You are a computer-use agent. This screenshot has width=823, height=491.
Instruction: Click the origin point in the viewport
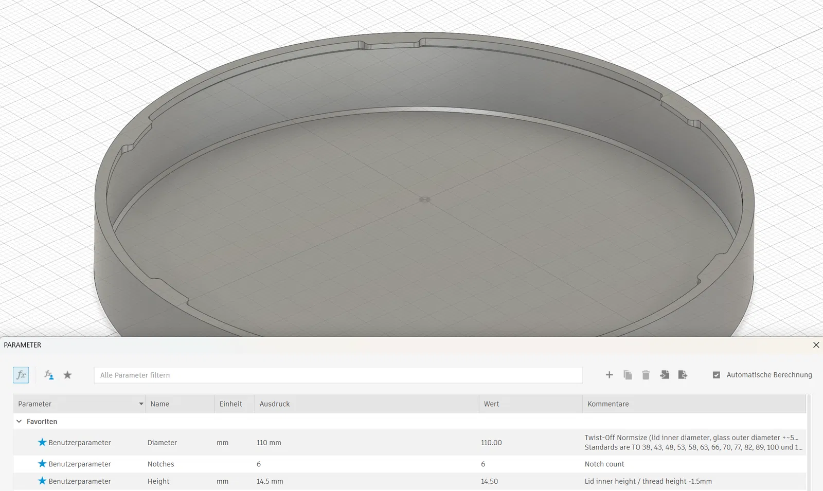coord(424,199)
